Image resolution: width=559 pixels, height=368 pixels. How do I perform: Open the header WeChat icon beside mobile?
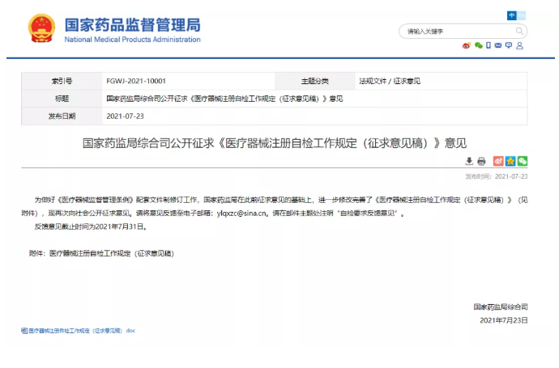coord(479,45)
